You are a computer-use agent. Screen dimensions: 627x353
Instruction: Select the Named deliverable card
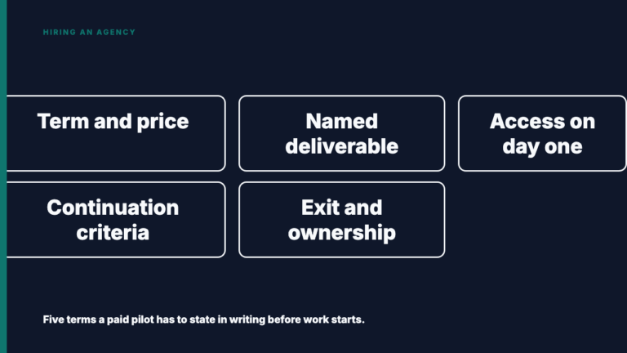pos(342,133)
